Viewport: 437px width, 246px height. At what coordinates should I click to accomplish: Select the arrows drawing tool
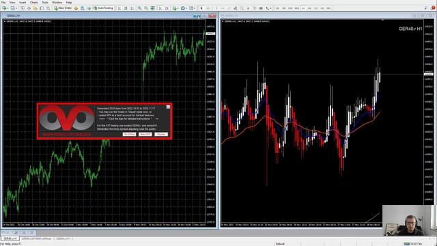(267, 8)
